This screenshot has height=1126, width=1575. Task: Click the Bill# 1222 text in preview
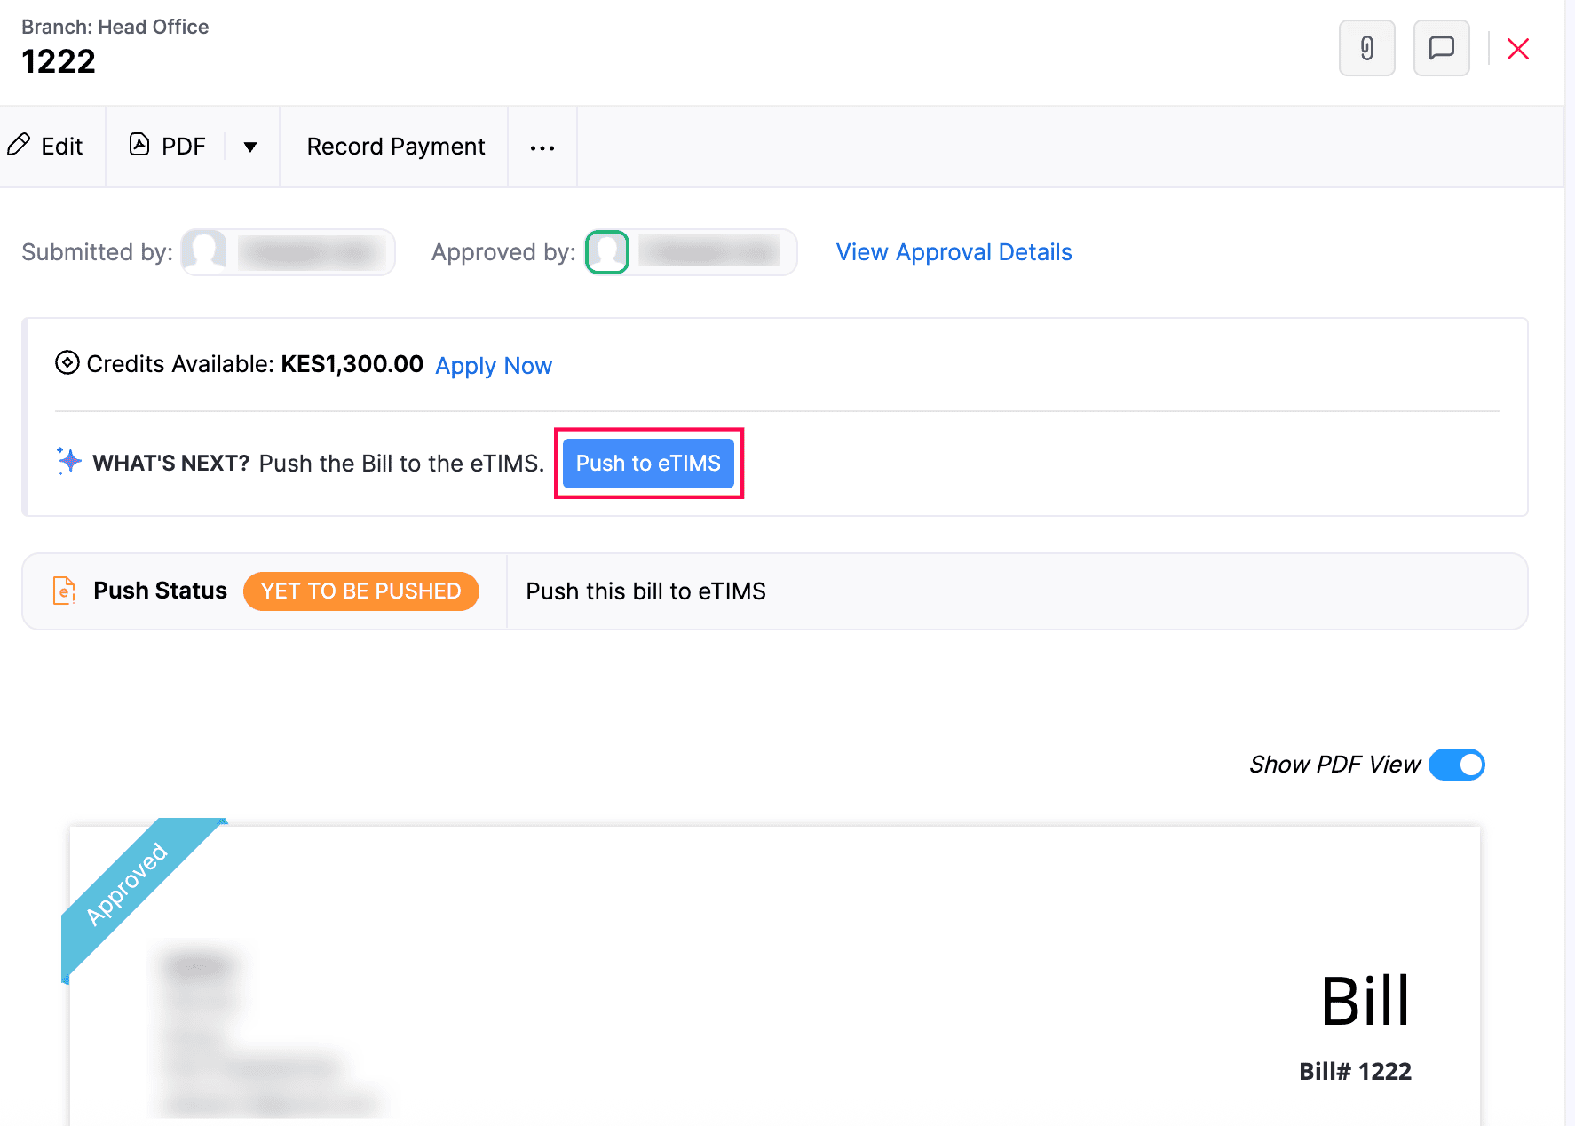(1354, 1072)
